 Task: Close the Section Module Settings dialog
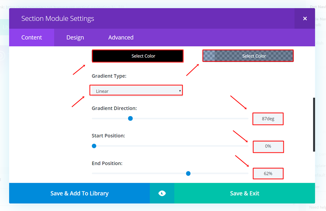(x=305, y=19)
